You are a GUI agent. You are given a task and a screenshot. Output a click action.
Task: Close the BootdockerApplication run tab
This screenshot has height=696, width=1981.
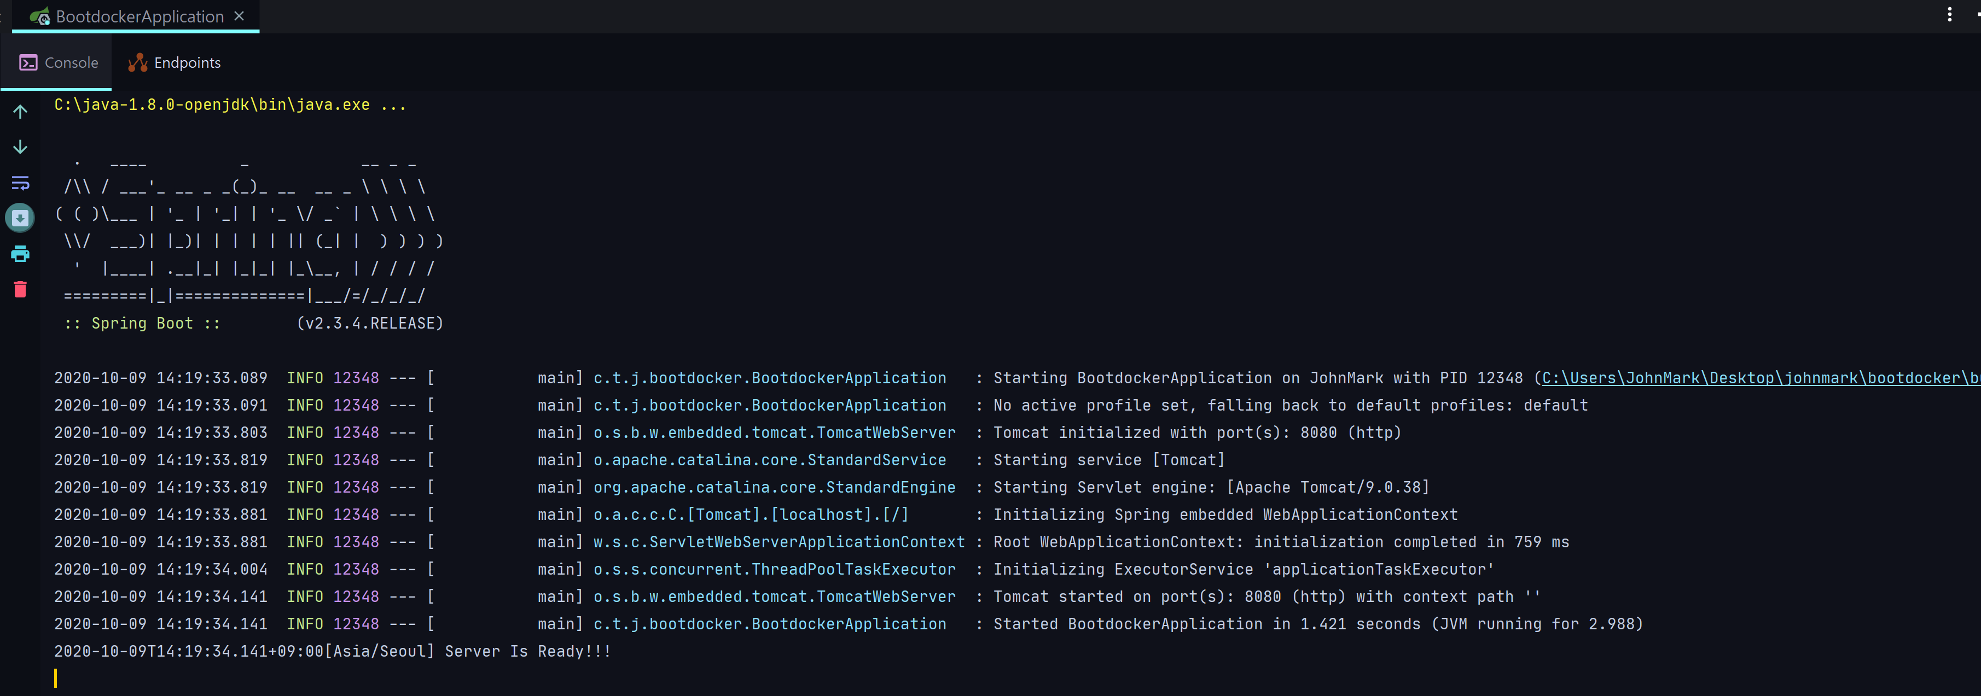(x=239, y=16)
